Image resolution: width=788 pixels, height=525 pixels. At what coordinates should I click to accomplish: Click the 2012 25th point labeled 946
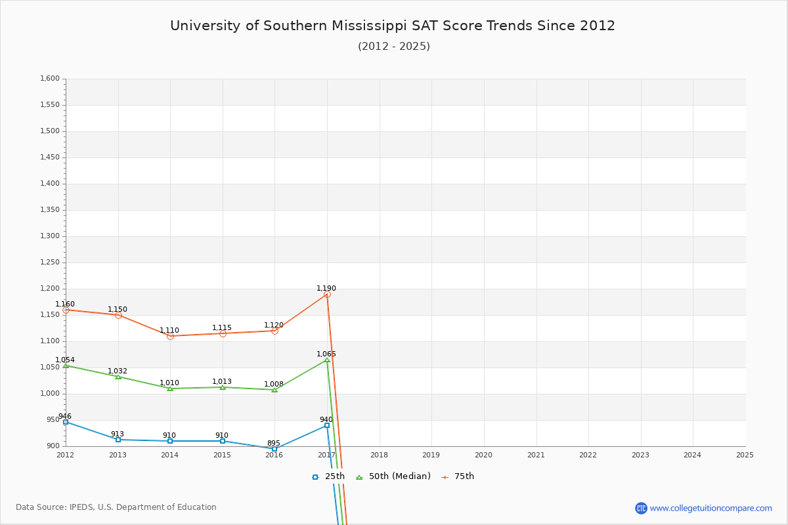click(x=66, y=422)
